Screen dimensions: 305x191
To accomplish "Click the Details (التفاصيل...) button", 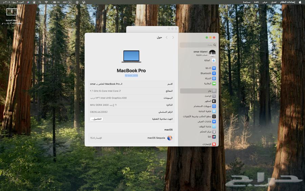I will [x=97, y=119].
